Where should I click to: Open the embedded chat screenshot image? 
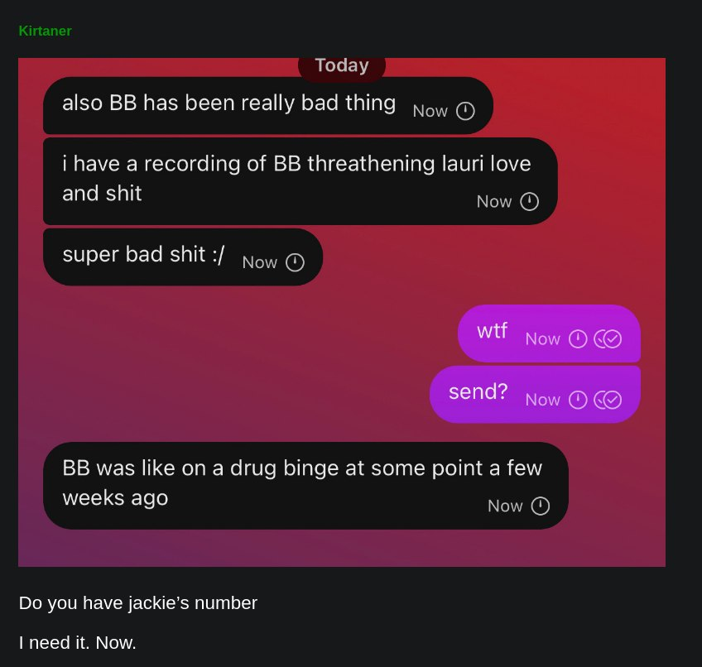click(x=342, y=312)
